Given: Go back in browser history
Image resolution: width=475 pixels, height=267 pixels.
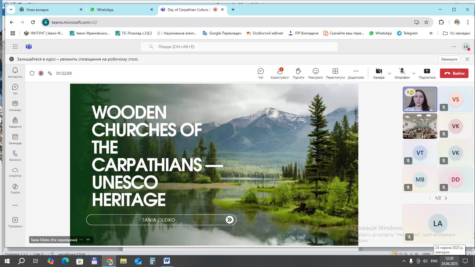Looking at the screenshot, I should pos(12,22).
